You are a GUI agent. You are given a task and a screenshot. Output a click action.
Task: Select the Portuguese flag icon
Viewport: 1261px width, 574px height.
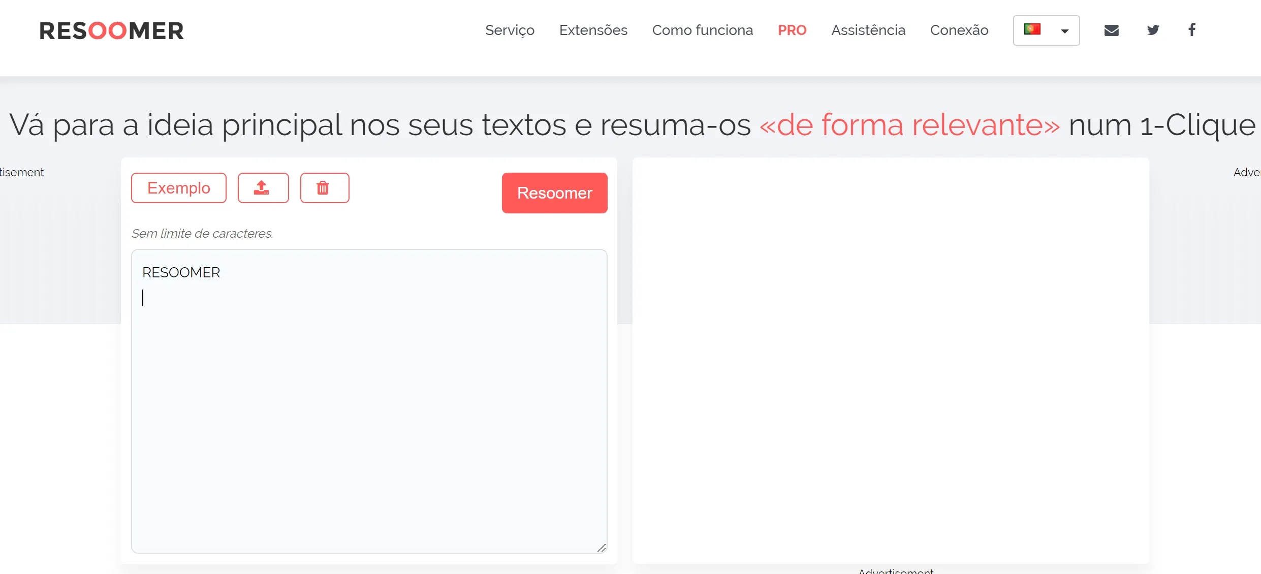coord(1033,29)
